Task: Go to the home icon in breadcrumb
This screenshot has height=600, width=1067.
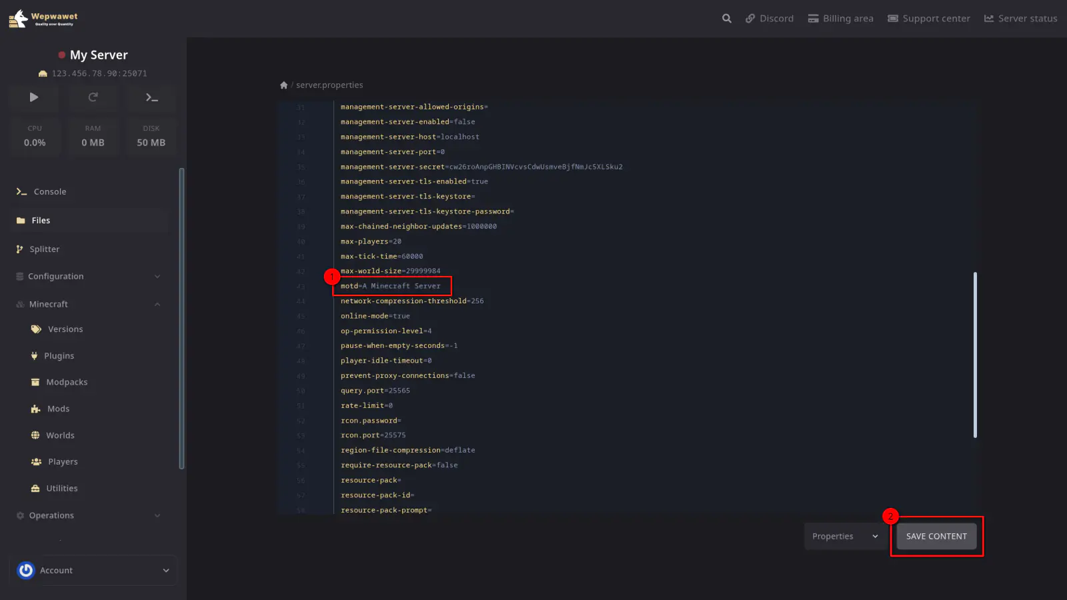Action: (283, 85)
